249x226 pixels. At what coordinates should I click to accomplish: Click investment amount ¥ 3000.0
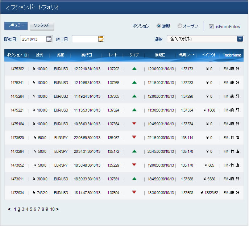tap(40, 179)
